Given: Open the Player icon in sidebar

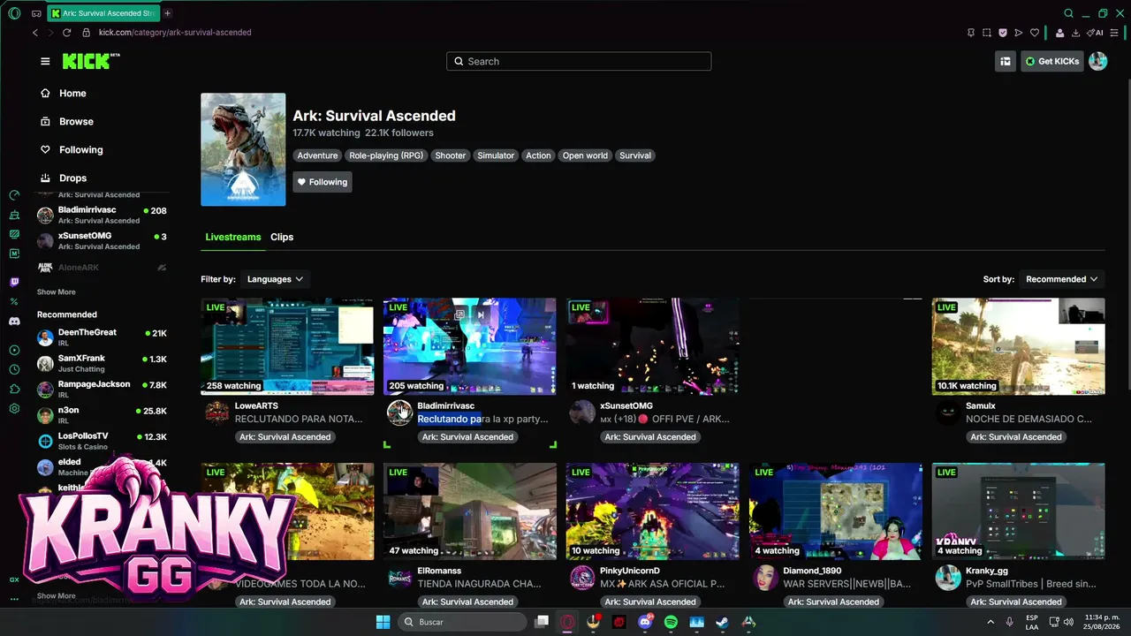Looking at the screenshot, I should 14,350.
